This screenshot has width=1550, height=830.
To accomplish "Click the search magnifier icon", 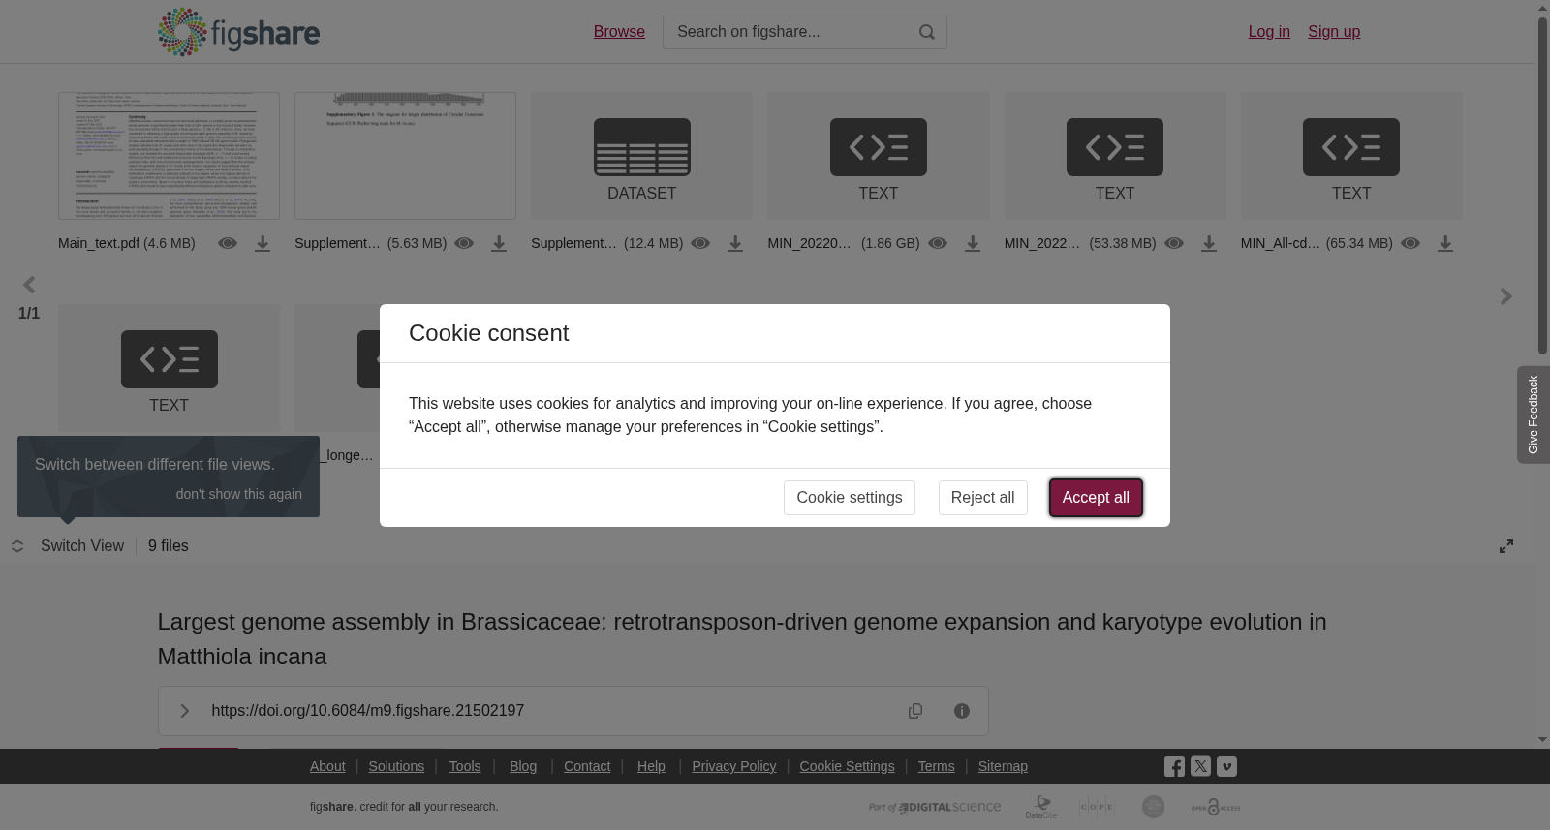I will tap(927, 32).
